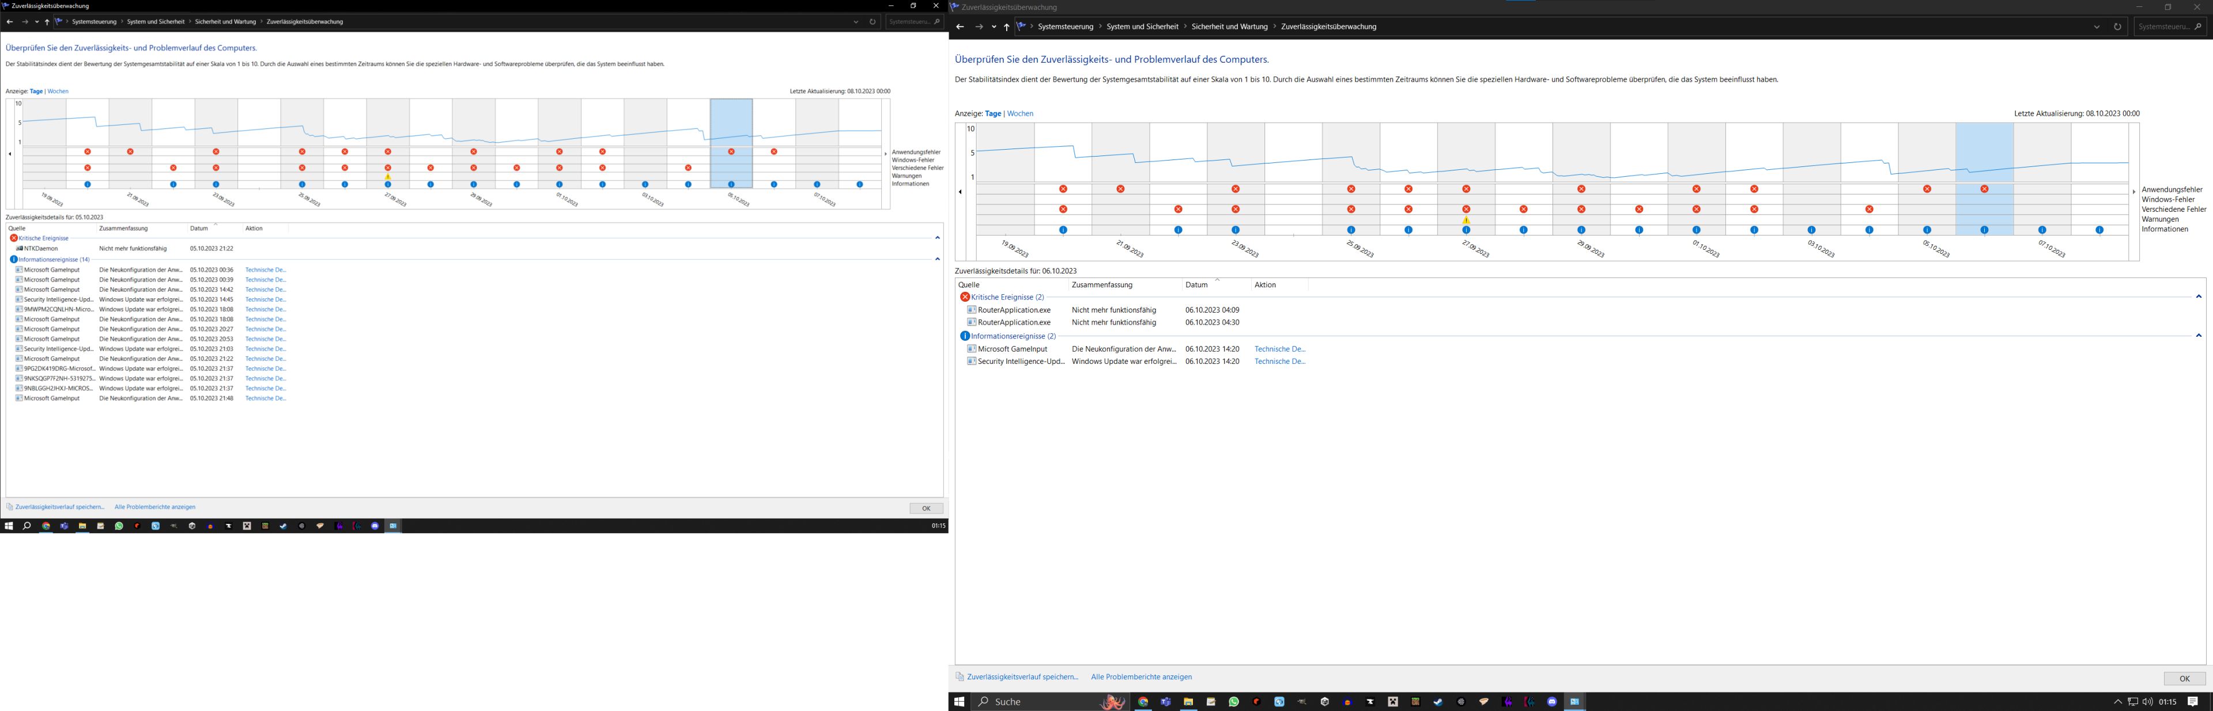
Task: Refresh the address bar in the larger window
Action: (x=2117, y=26)
